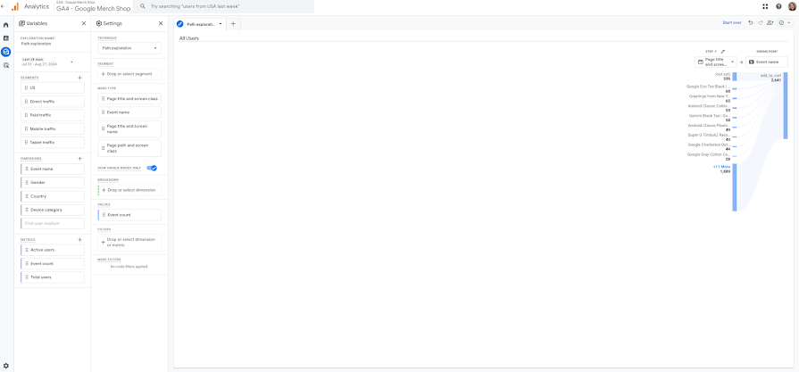
Task: Redo the exploration change
Action: (x=761, y=23)
